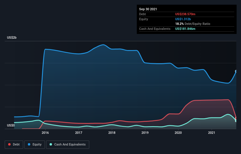Viewport: 241px width, 154px height.
Task: Select the 2016 x-axis label
Action: pyautogui.click(x=45, y=133)
